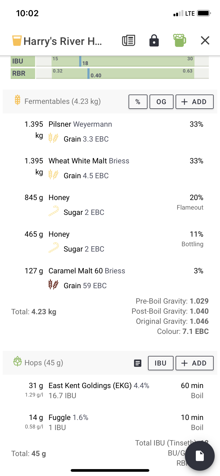The width and height of the screenshot is (220, 476).
Task: Toggle fermentables OG mode
Action: pos(161,102)
